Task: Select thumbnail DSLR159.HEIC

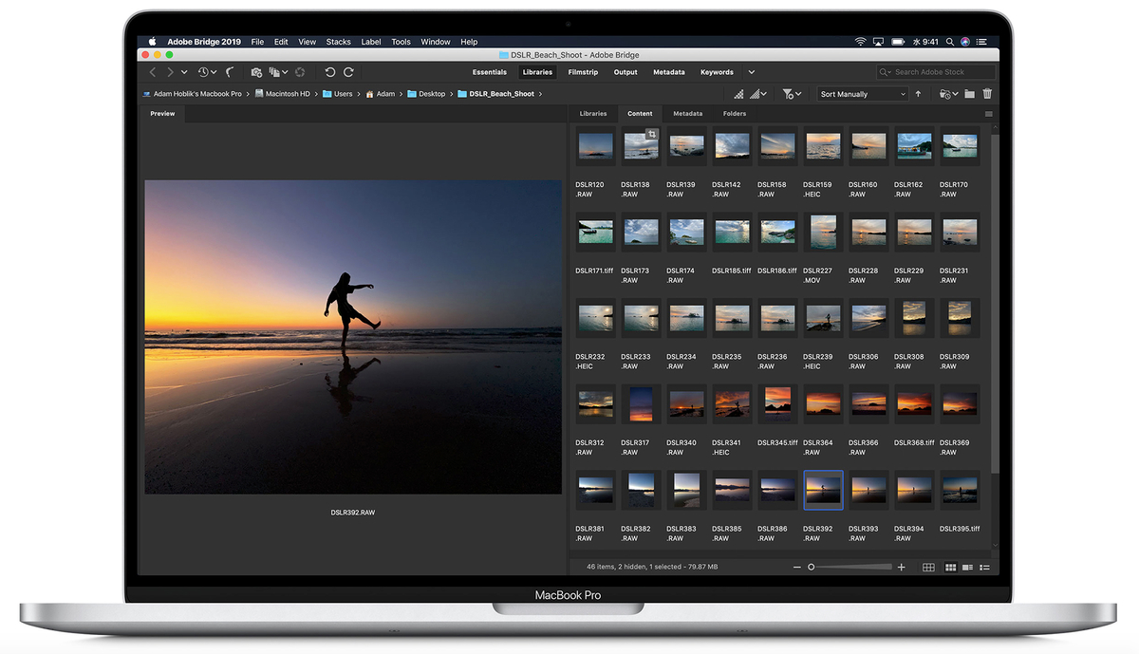Action: pyautogui.click(x=823, y=145)
